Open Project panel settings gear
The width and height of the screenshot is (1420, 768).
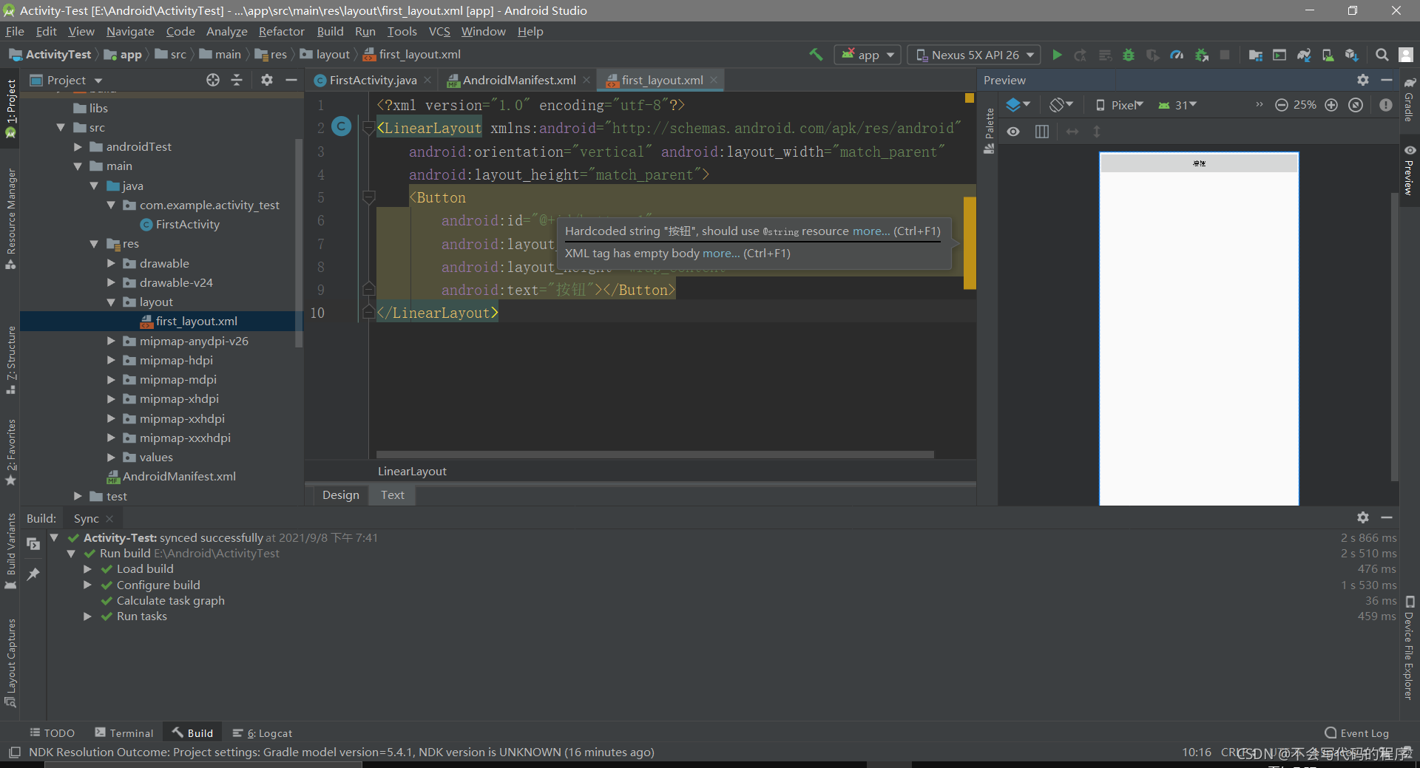(267, 80)
